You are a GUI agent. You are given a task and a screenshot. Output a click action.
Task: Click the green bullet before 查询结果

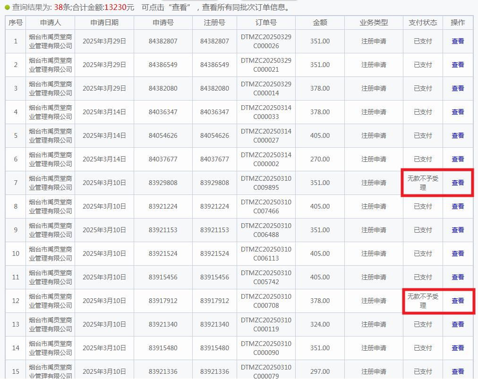tap(7, 7)
